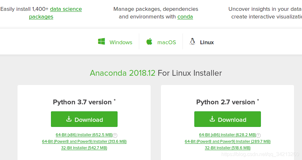Follow the conda link
Screen dimensions: 302x160
(x=185, y=17)
